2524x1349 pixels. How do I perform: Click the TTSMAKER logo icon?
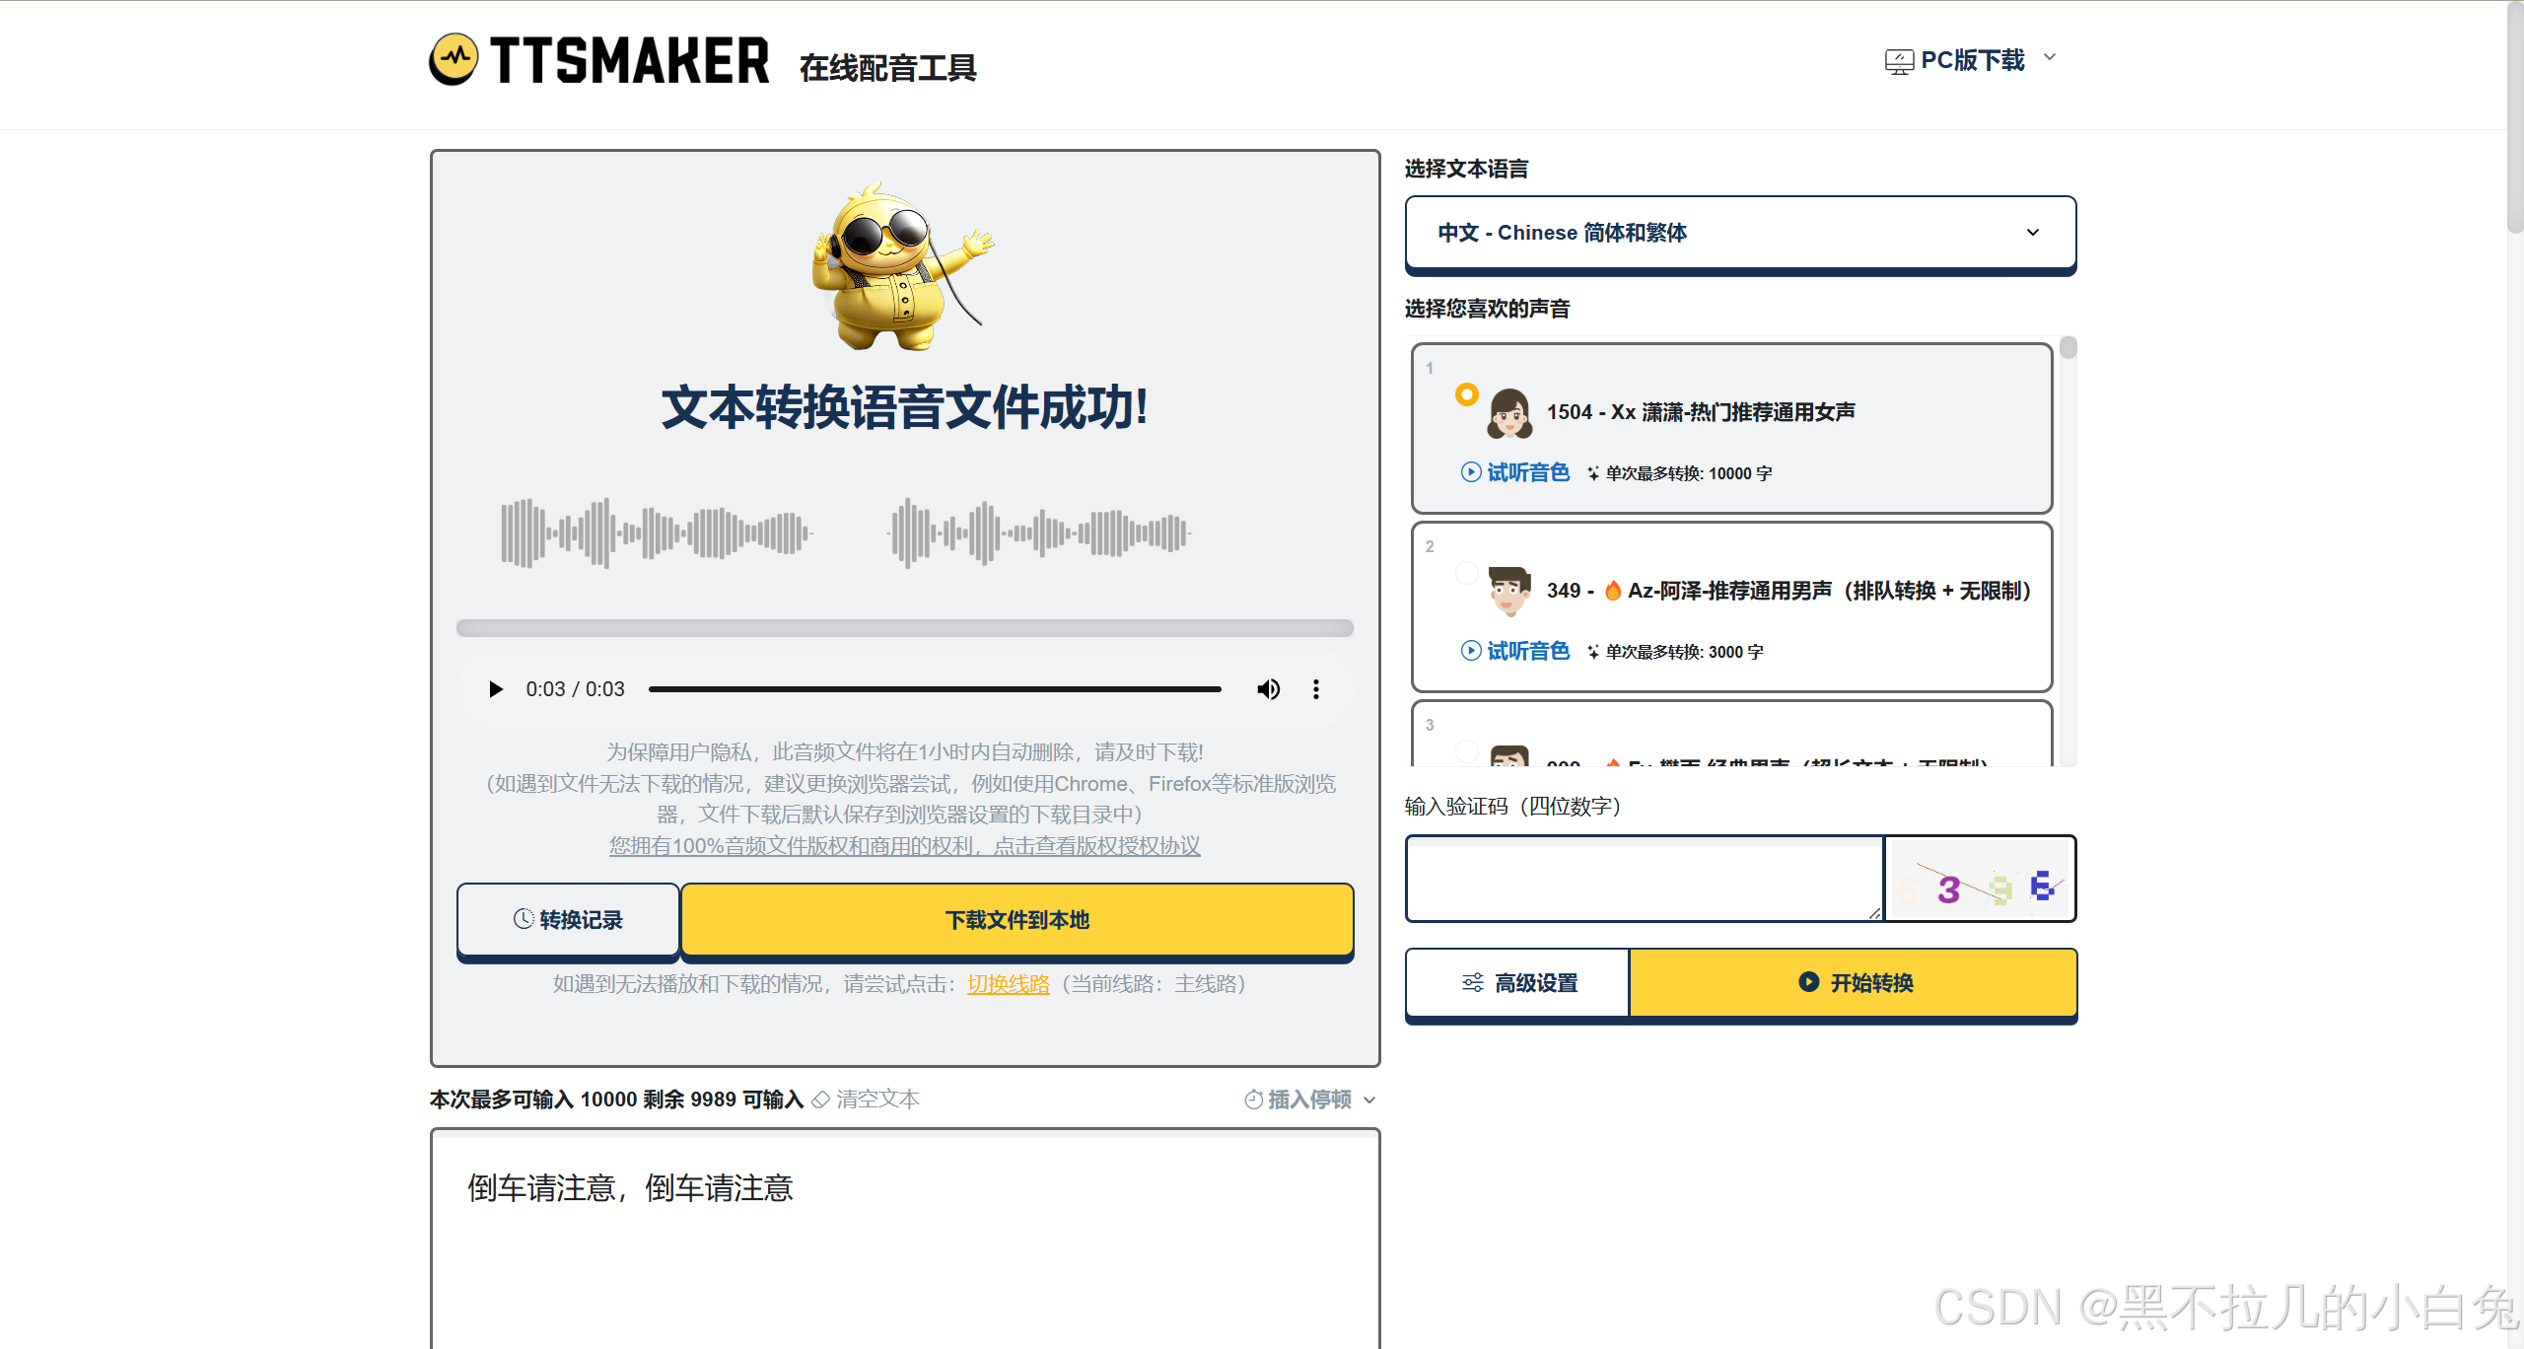point(454,59)
